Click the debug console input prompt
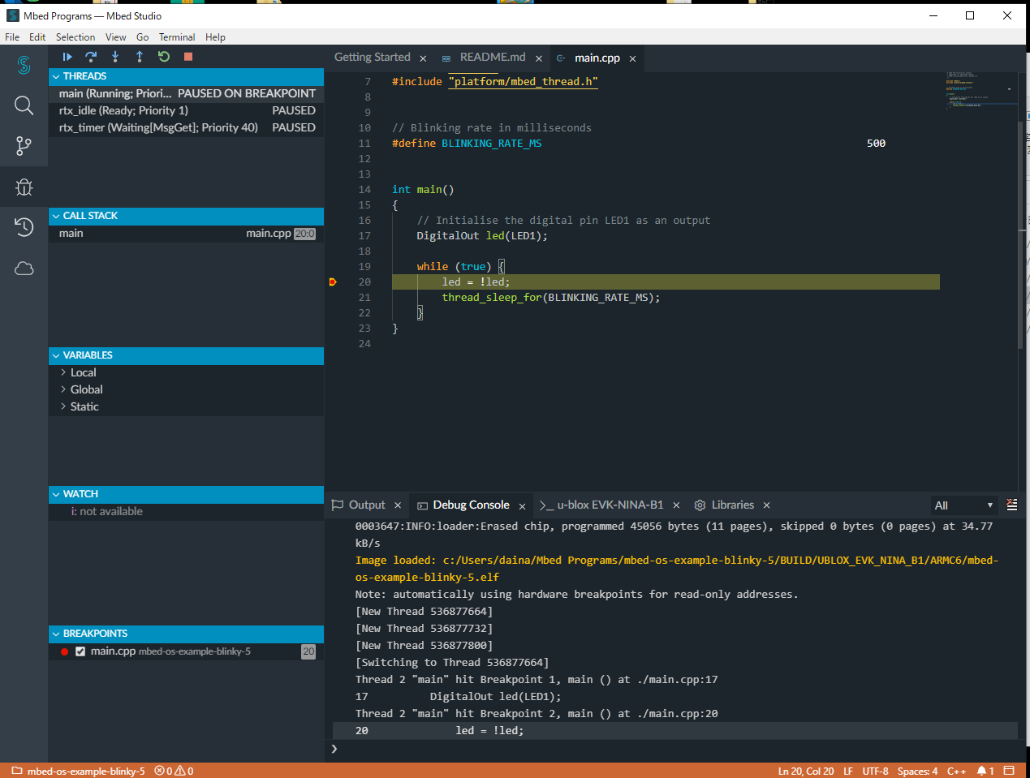Image resolution: width=1030 pixels, height=778 pixels. click(x=675, y=748)
